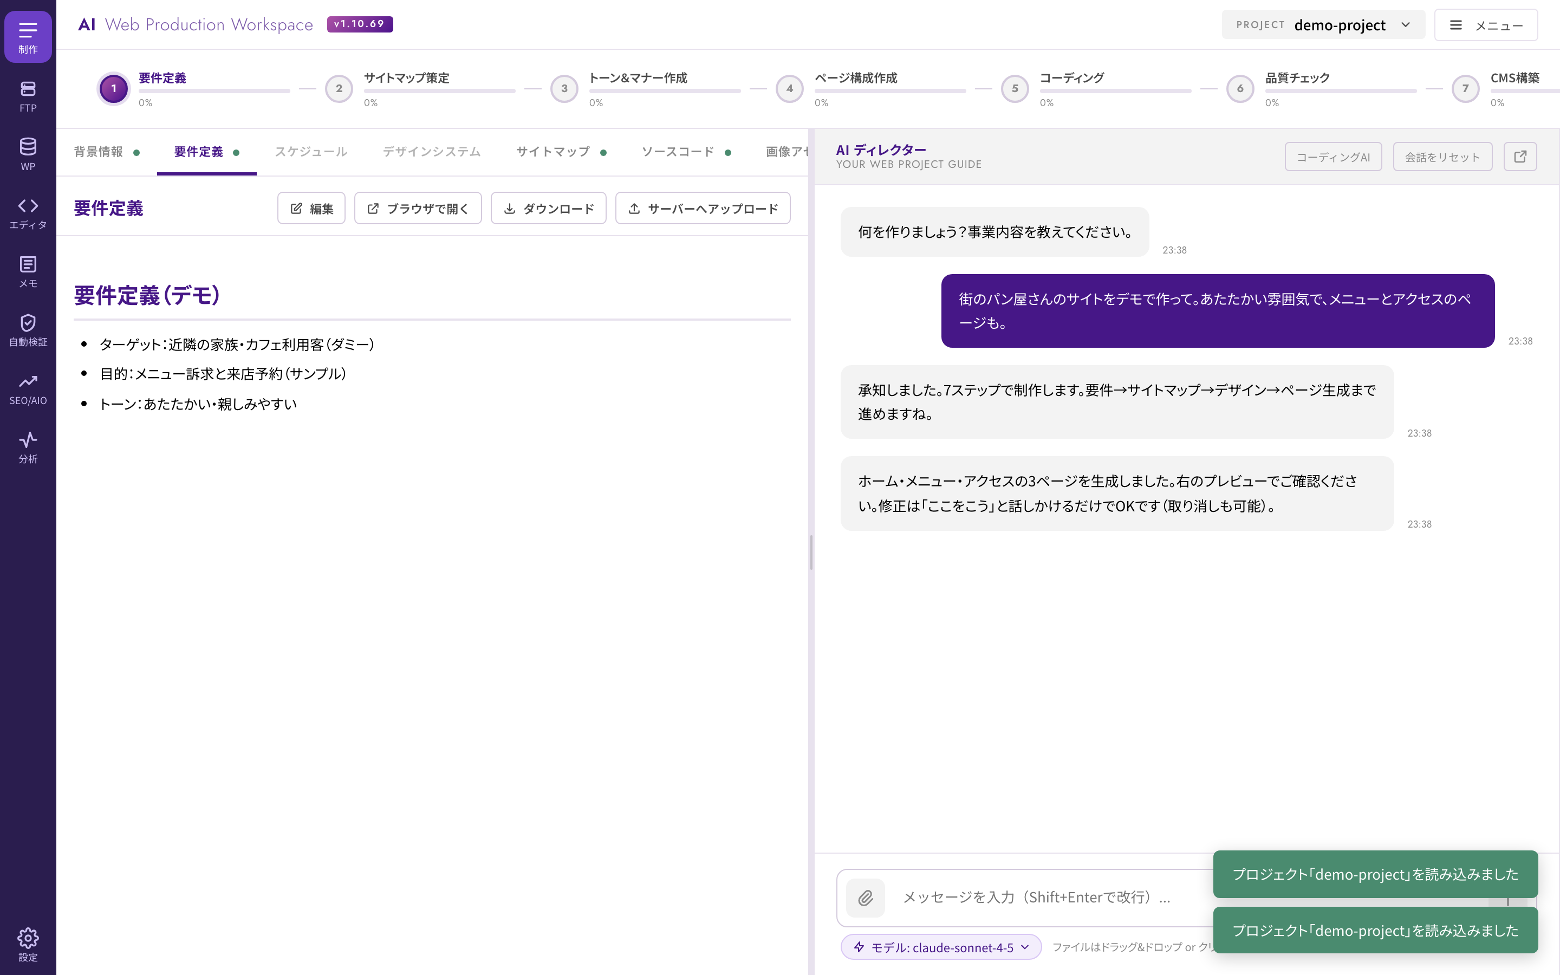
Task: Switch to the スケジュール tab
Action: 311,152
